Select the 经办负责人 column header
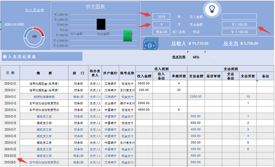Image resolution: width=275 pixels, height=167 pixels. tap(95, 73)
